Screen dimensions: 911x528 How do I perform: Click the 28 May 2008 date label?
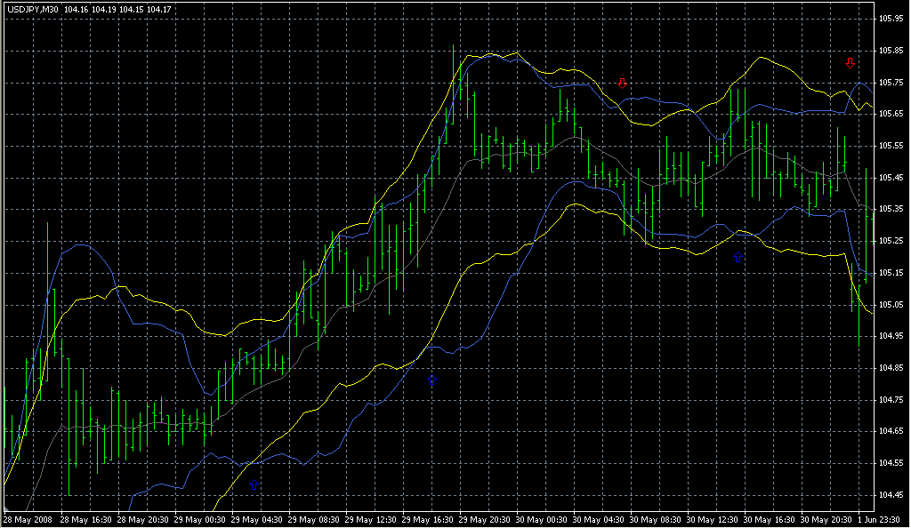pos(27,519)
